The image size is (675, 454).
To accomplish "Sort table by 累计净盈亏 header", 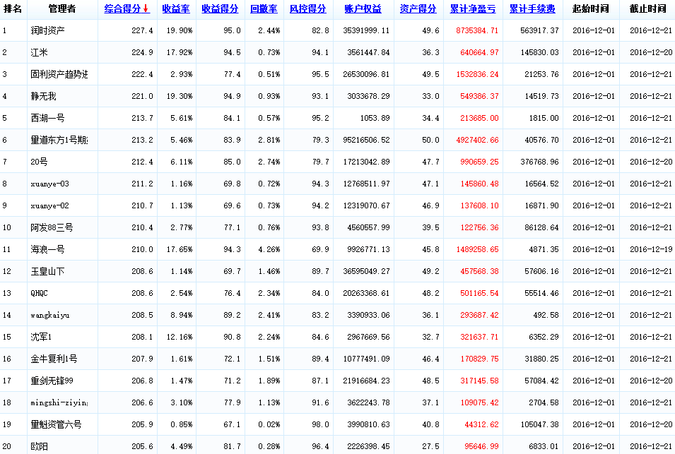I will coord(473,8).
